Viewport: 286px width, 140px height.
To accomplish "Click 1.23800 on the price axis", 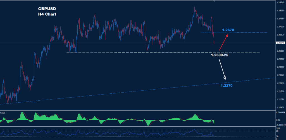I will [281, 67].
